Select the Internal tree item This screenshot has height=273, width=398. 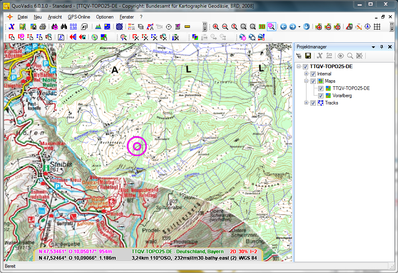point(324,74)
